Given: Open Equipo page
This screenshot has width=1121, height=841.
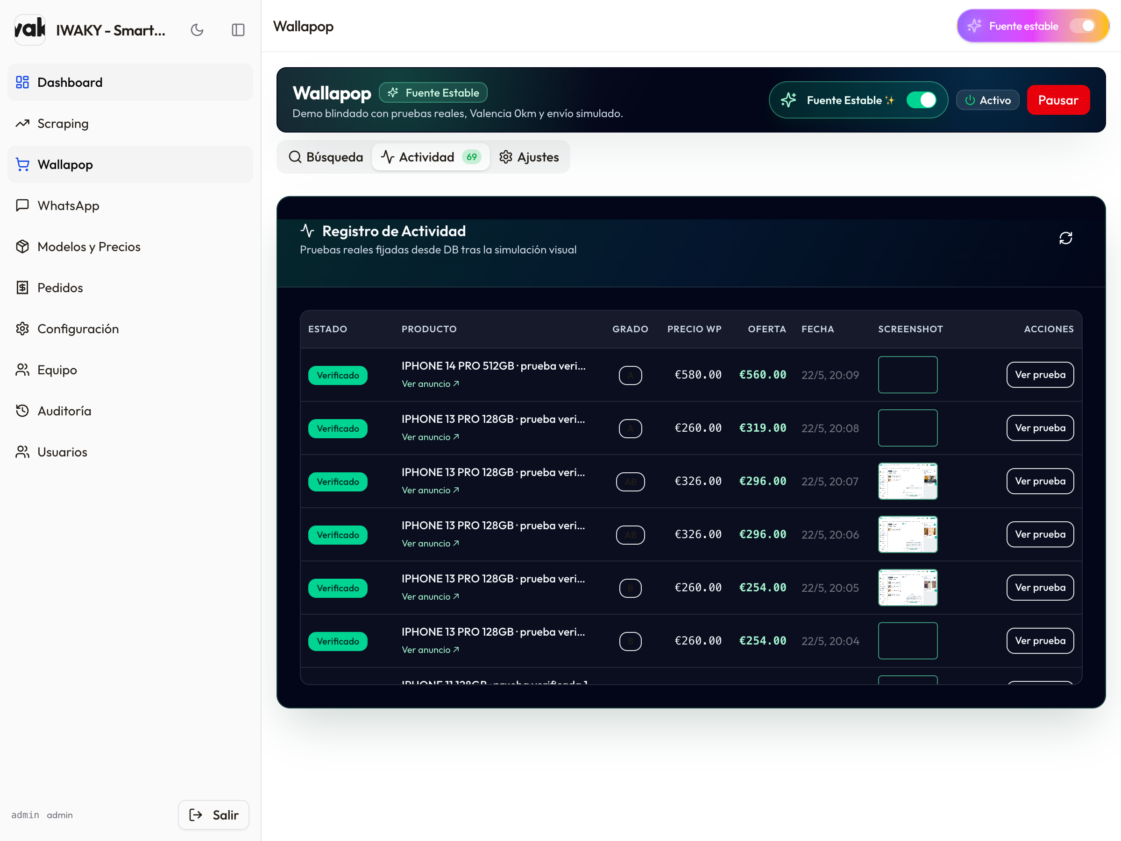Looking at the screenshot, I should (130, 369).
